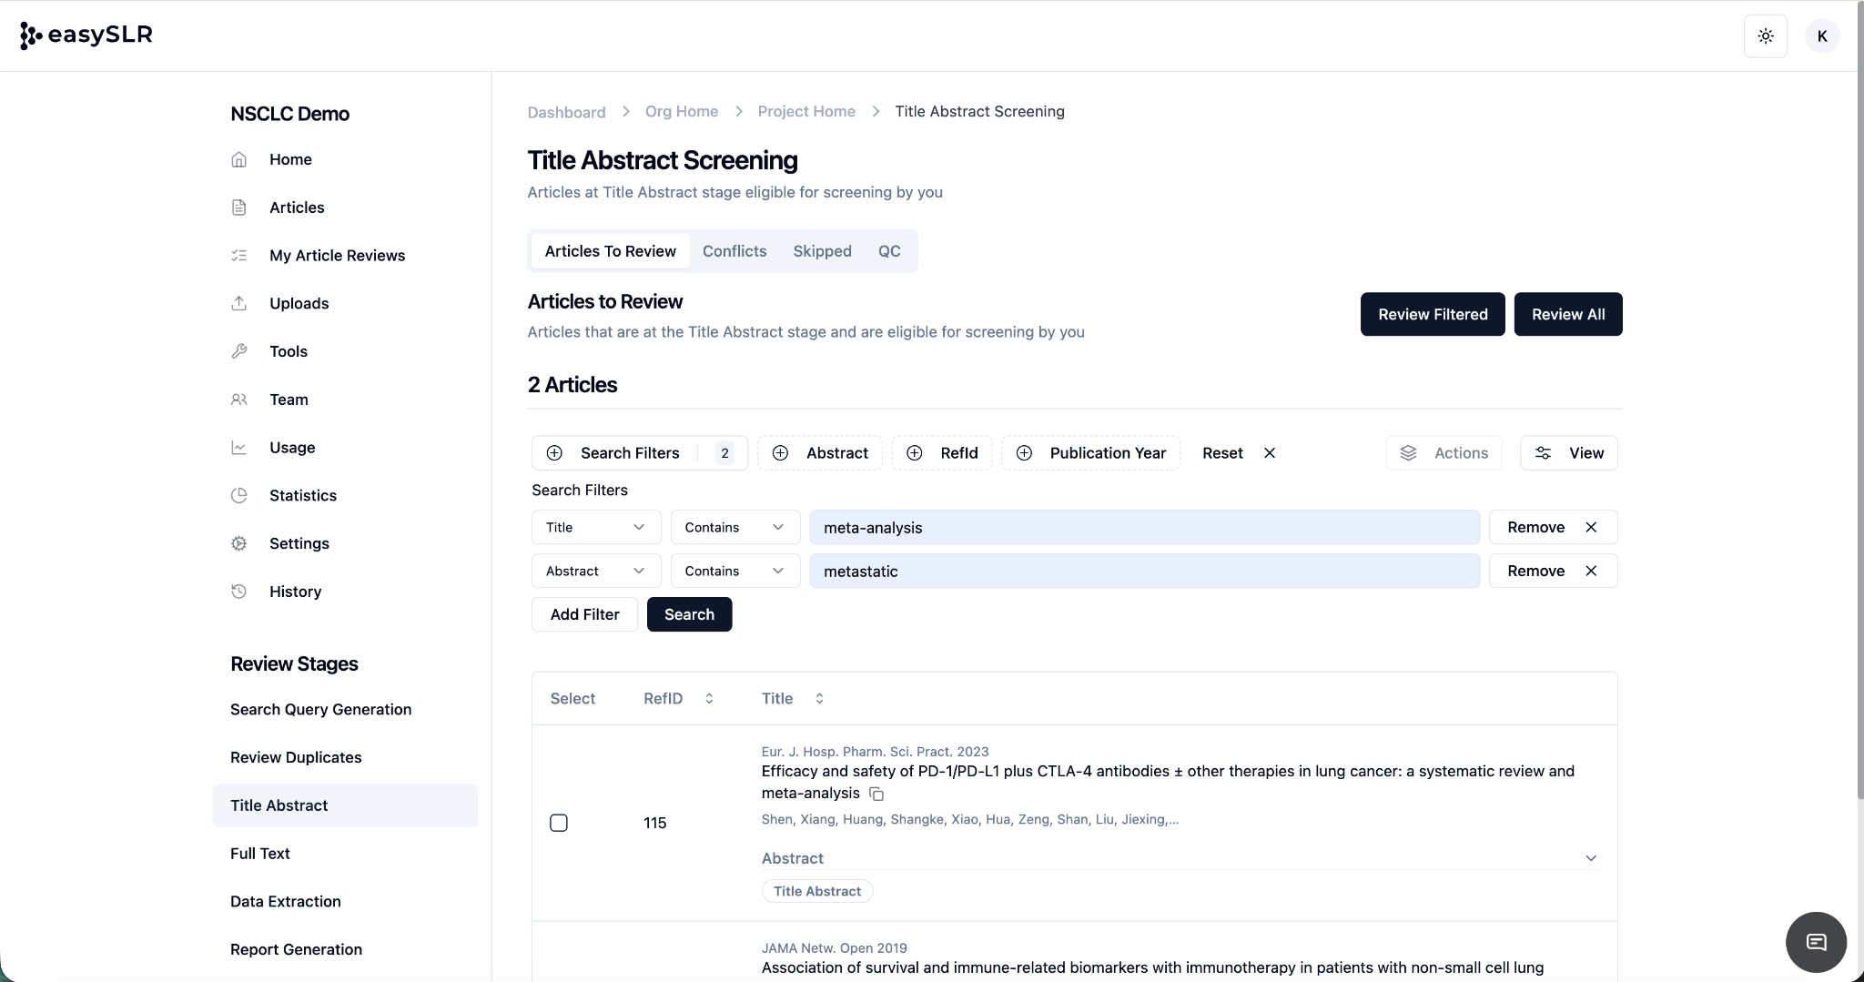Switch to the Skipped tab
The image size is (1864, 982).
822,251
